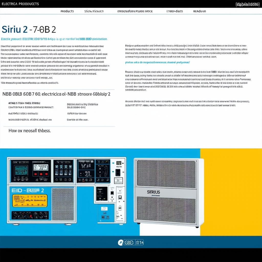Viewport: 262px width, 262px height.
Task: Select the READUUS navigation item
Action: (200, 11)
